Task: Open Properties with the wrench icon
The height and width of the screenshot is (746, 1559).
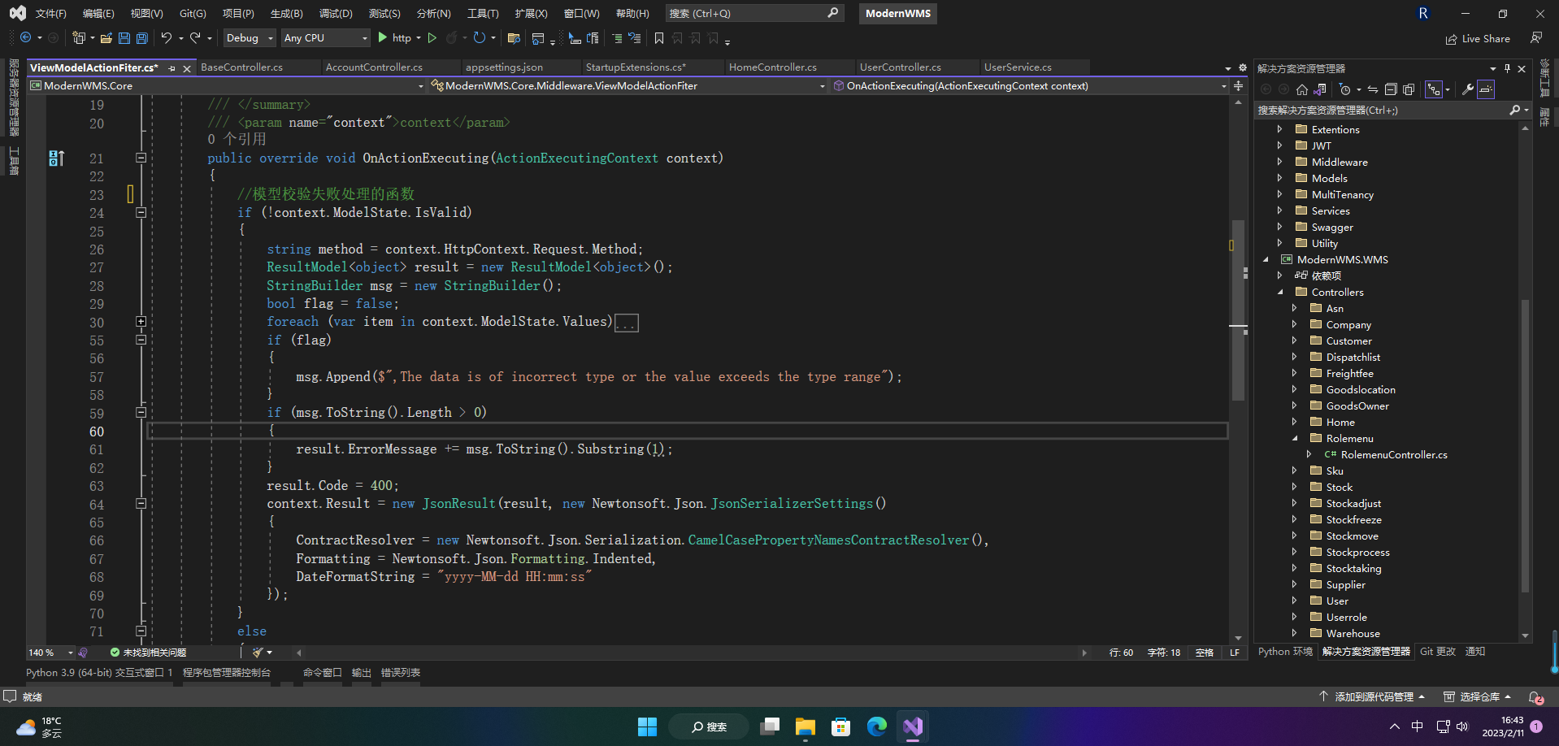Action: (1468, 89)
